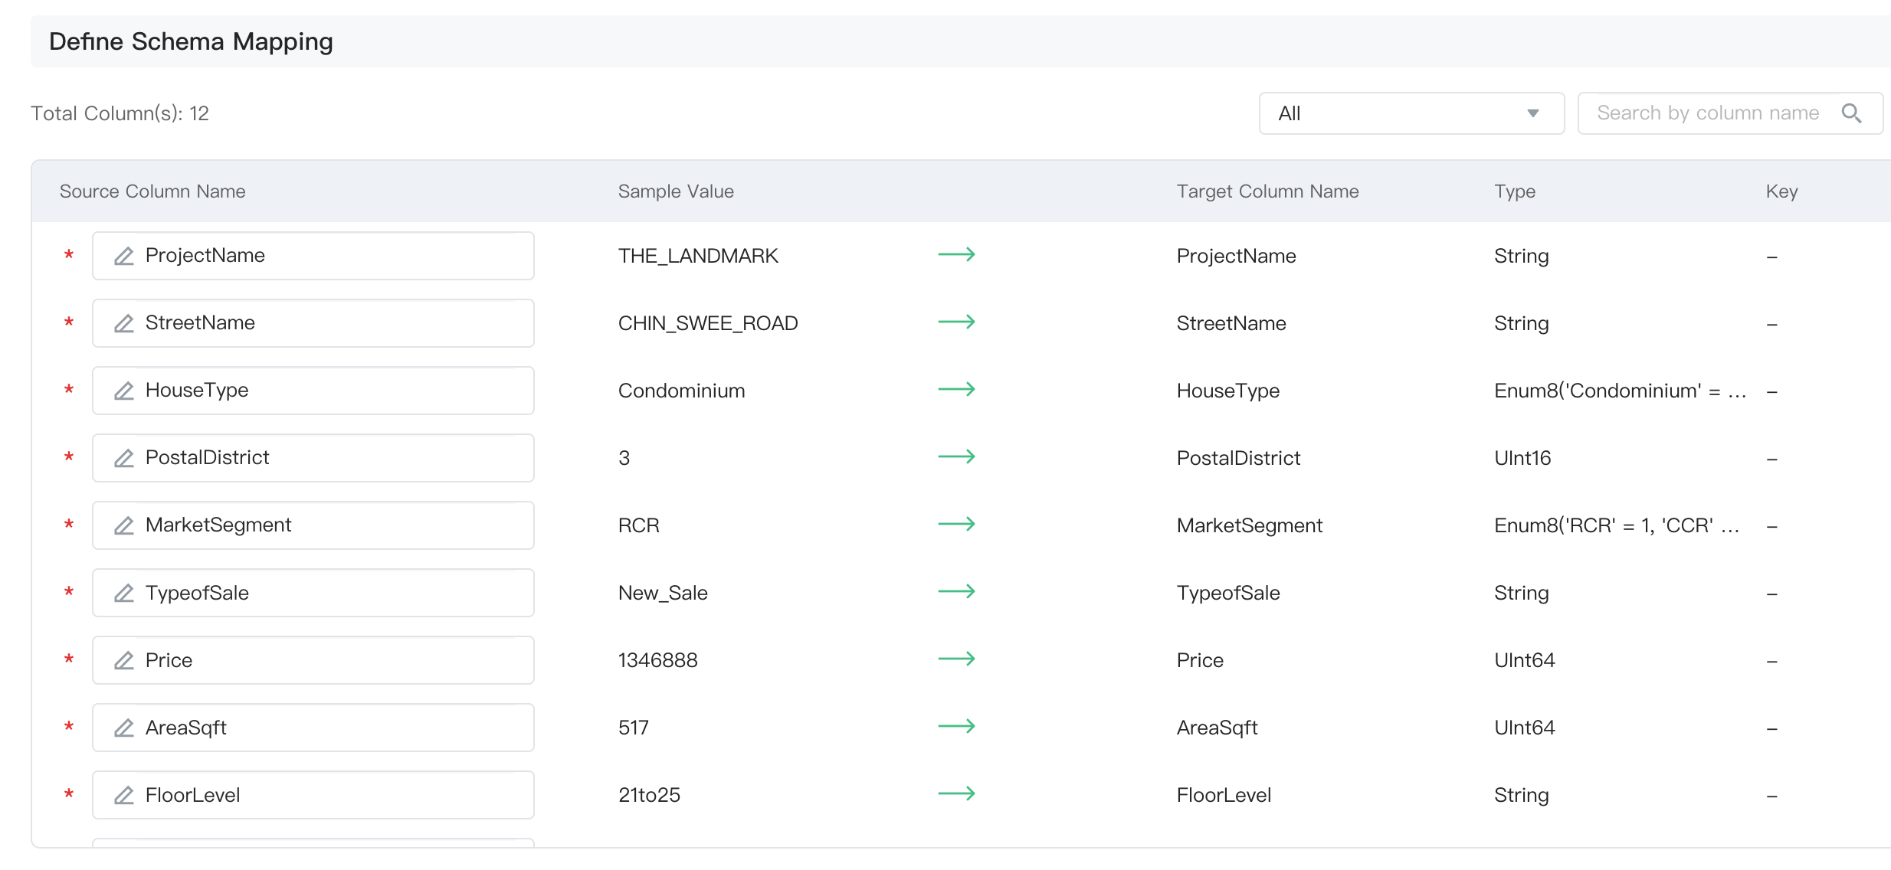Click the pencil icon beside ProjectName
This screenshot has height=870, width=1891.
(124, 256)
